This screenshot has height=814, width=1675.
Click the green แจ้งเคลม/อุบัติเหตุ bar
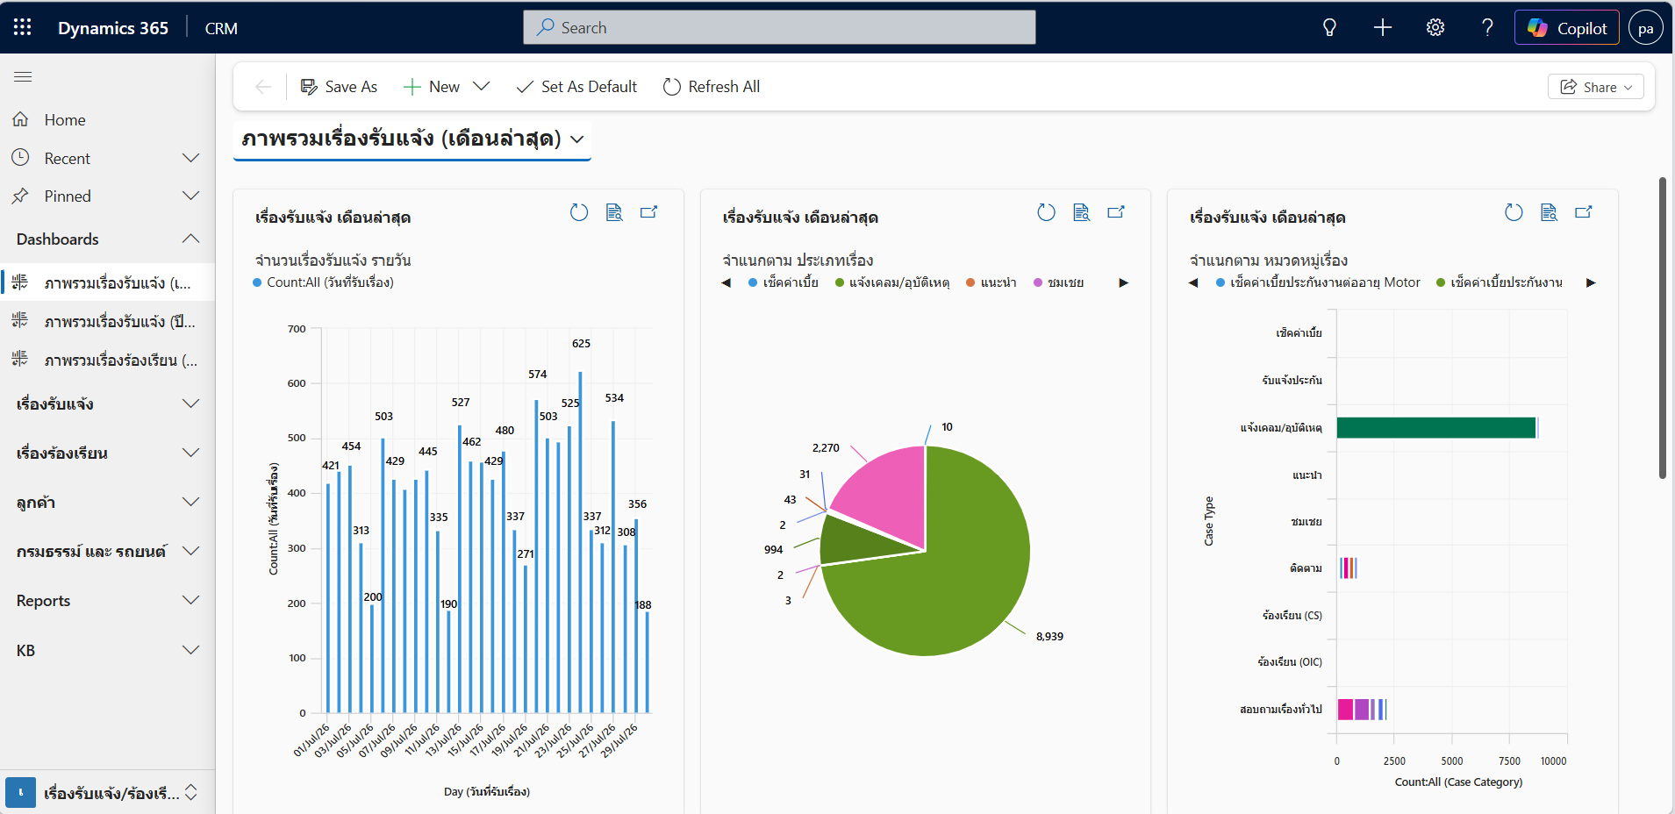click(x=1436, y=427)
